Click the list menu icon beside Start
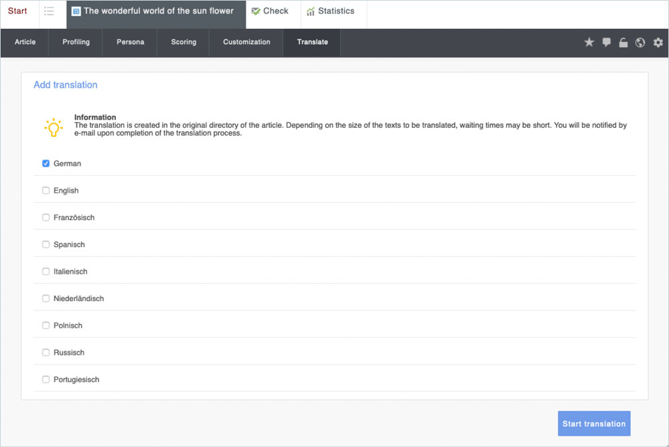 pyautogui.click(x=49, y=11)
